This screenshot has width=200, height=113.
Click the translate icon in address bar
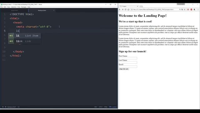click(x=182, y=9)
